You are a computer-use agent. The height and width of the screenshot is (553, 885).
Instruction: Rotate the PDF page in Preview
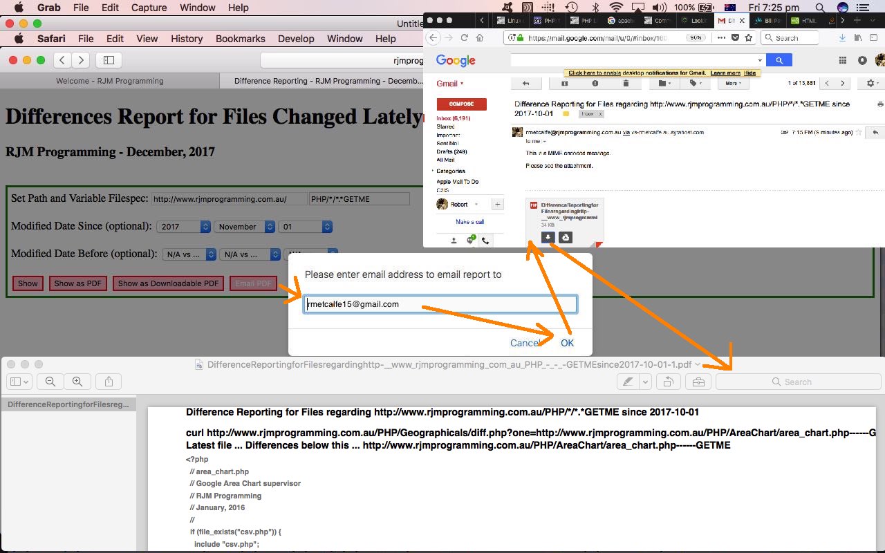click(668, 382)
